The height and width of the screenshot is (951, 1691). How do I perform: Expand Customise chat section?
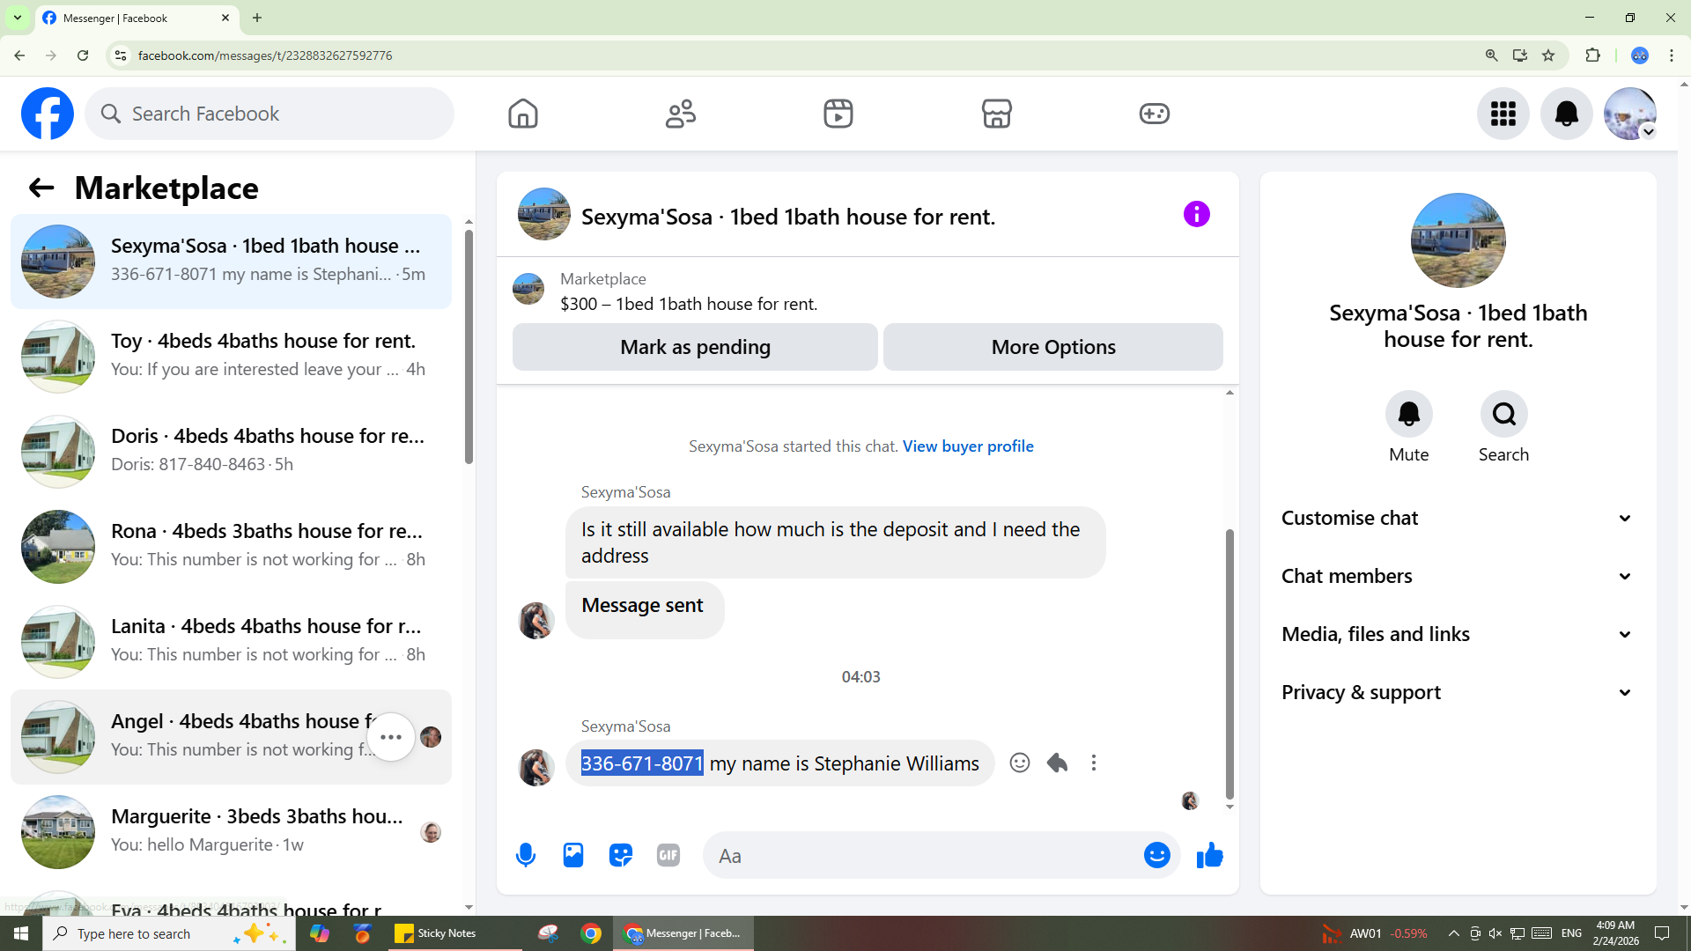1458,518
